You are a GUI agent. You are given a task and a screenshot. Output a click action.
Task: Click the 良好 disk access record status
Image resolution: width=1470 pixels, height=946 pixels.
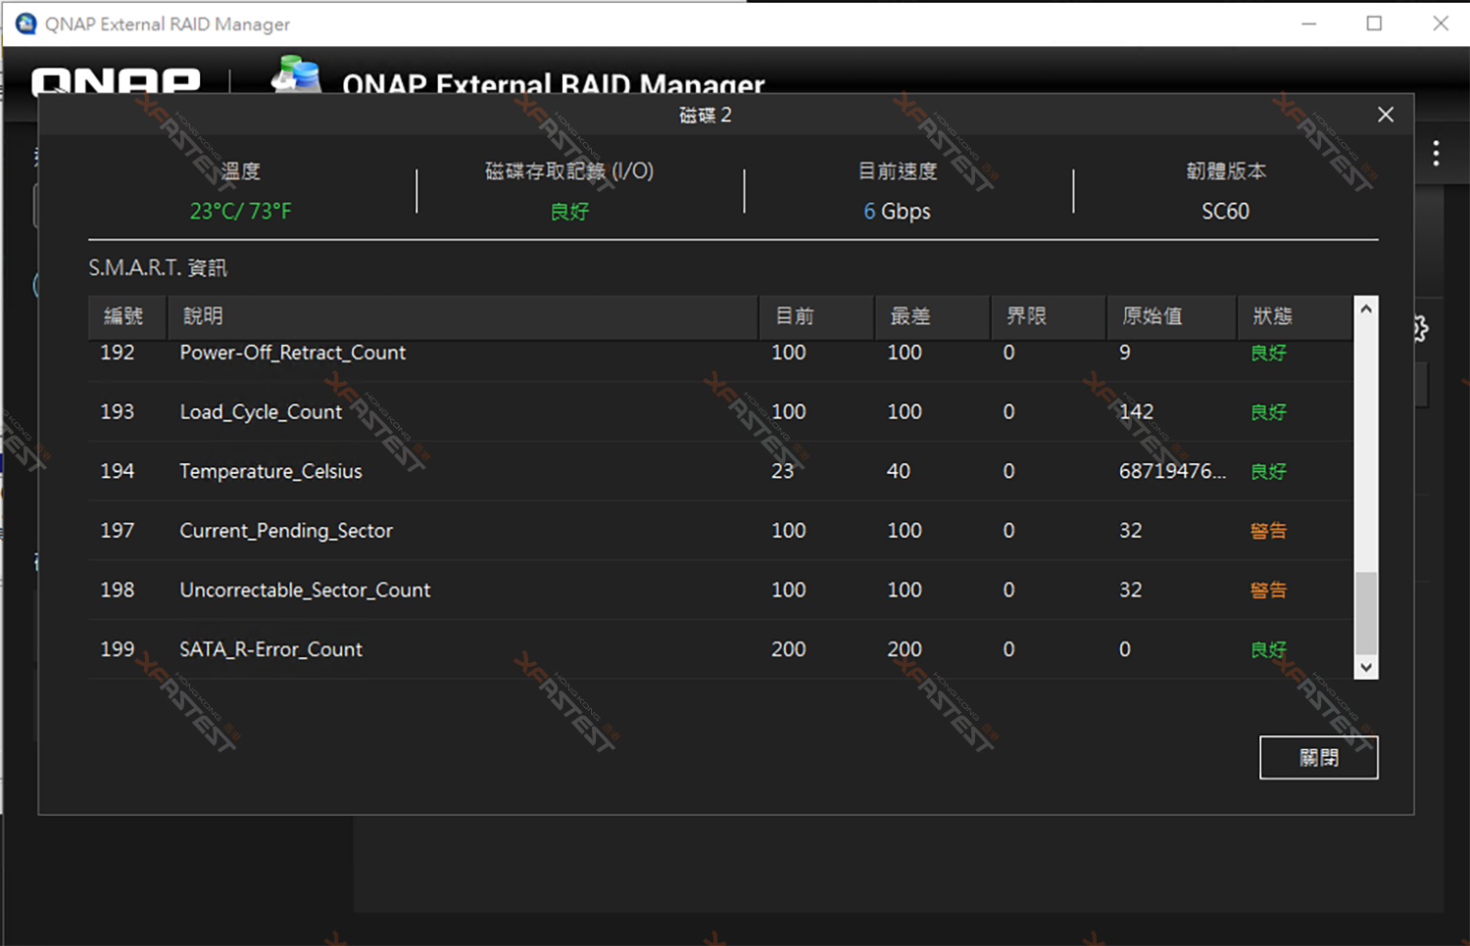(569, 212)
